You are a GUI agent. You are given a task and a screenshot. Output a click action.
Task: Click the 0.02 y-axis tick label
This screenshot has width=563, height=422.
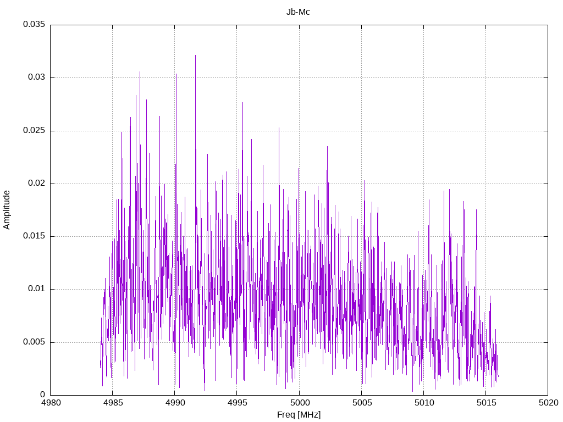pyautogui.click(x=37, y=183)
